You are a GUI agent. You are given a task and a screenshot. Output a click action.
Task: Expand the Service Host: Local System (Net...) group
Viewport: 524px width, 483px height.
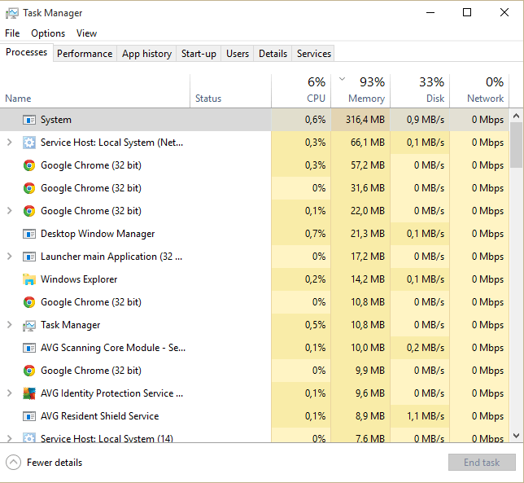pos(9,143)
